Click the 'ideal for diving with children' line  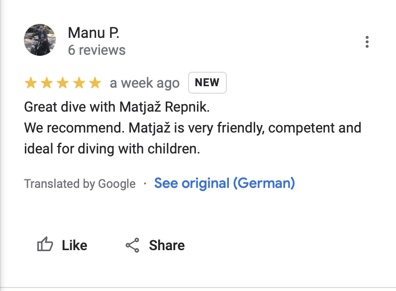tap(112, 148)
